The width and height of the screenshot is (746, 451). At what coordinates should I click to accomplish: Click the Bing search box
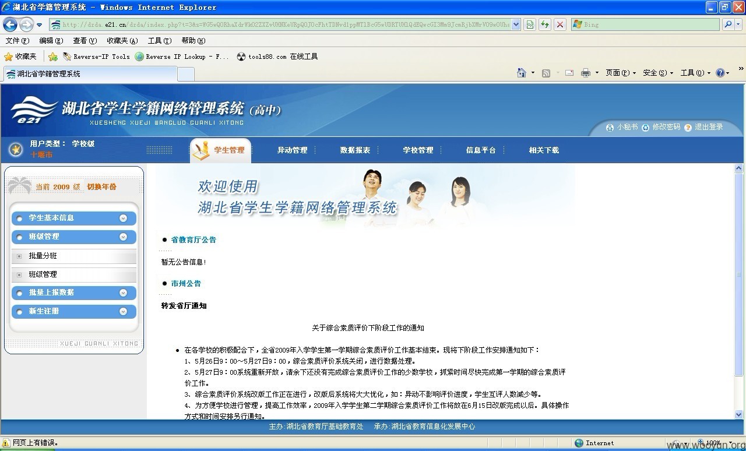tap(645, 24)
